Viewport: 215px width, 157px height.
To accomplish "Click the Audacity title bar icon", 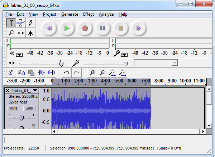I will (x=6, y=5).
